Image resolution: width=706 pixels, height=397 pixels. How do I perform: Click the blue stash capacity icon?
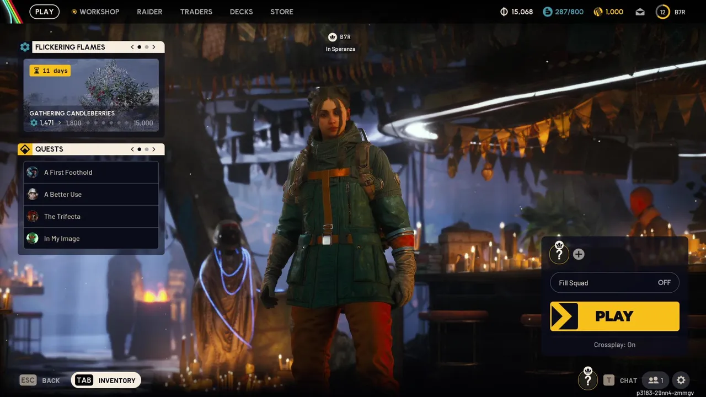tap(547, 12)
